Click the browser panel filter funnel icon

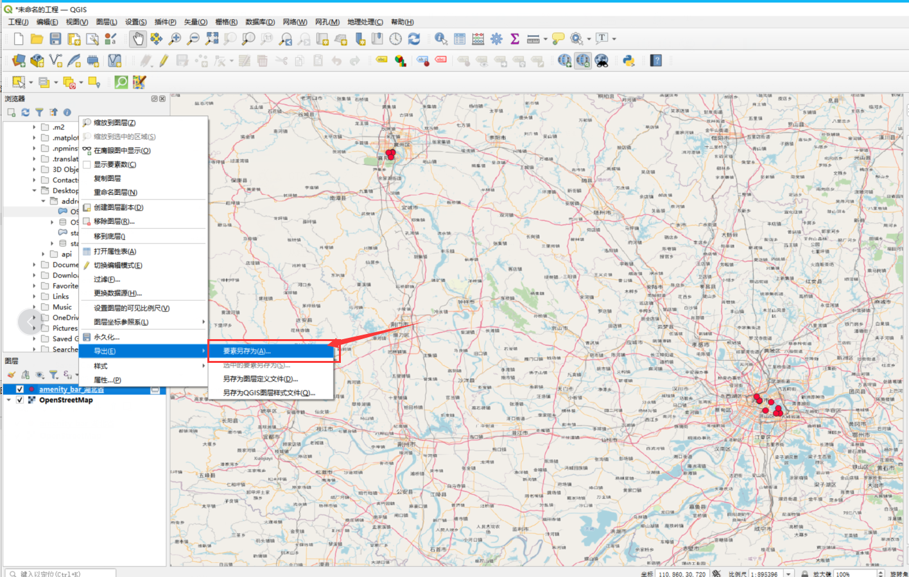click(39, 112)
